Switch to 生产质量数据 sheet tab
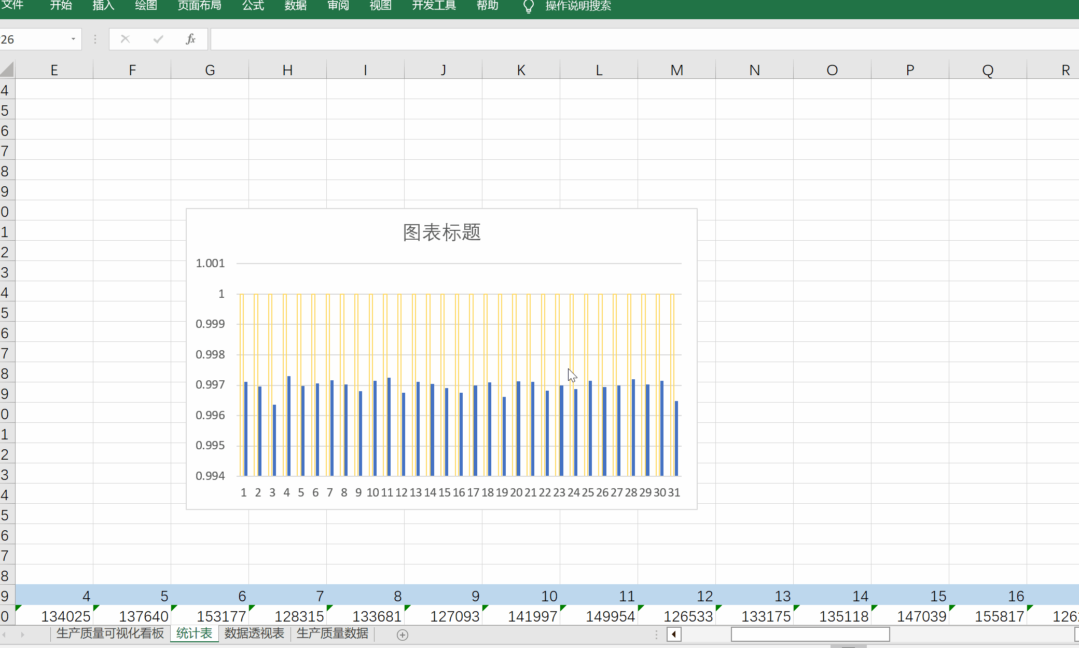This screenshot has height=648, width=1079. [333, 633]
